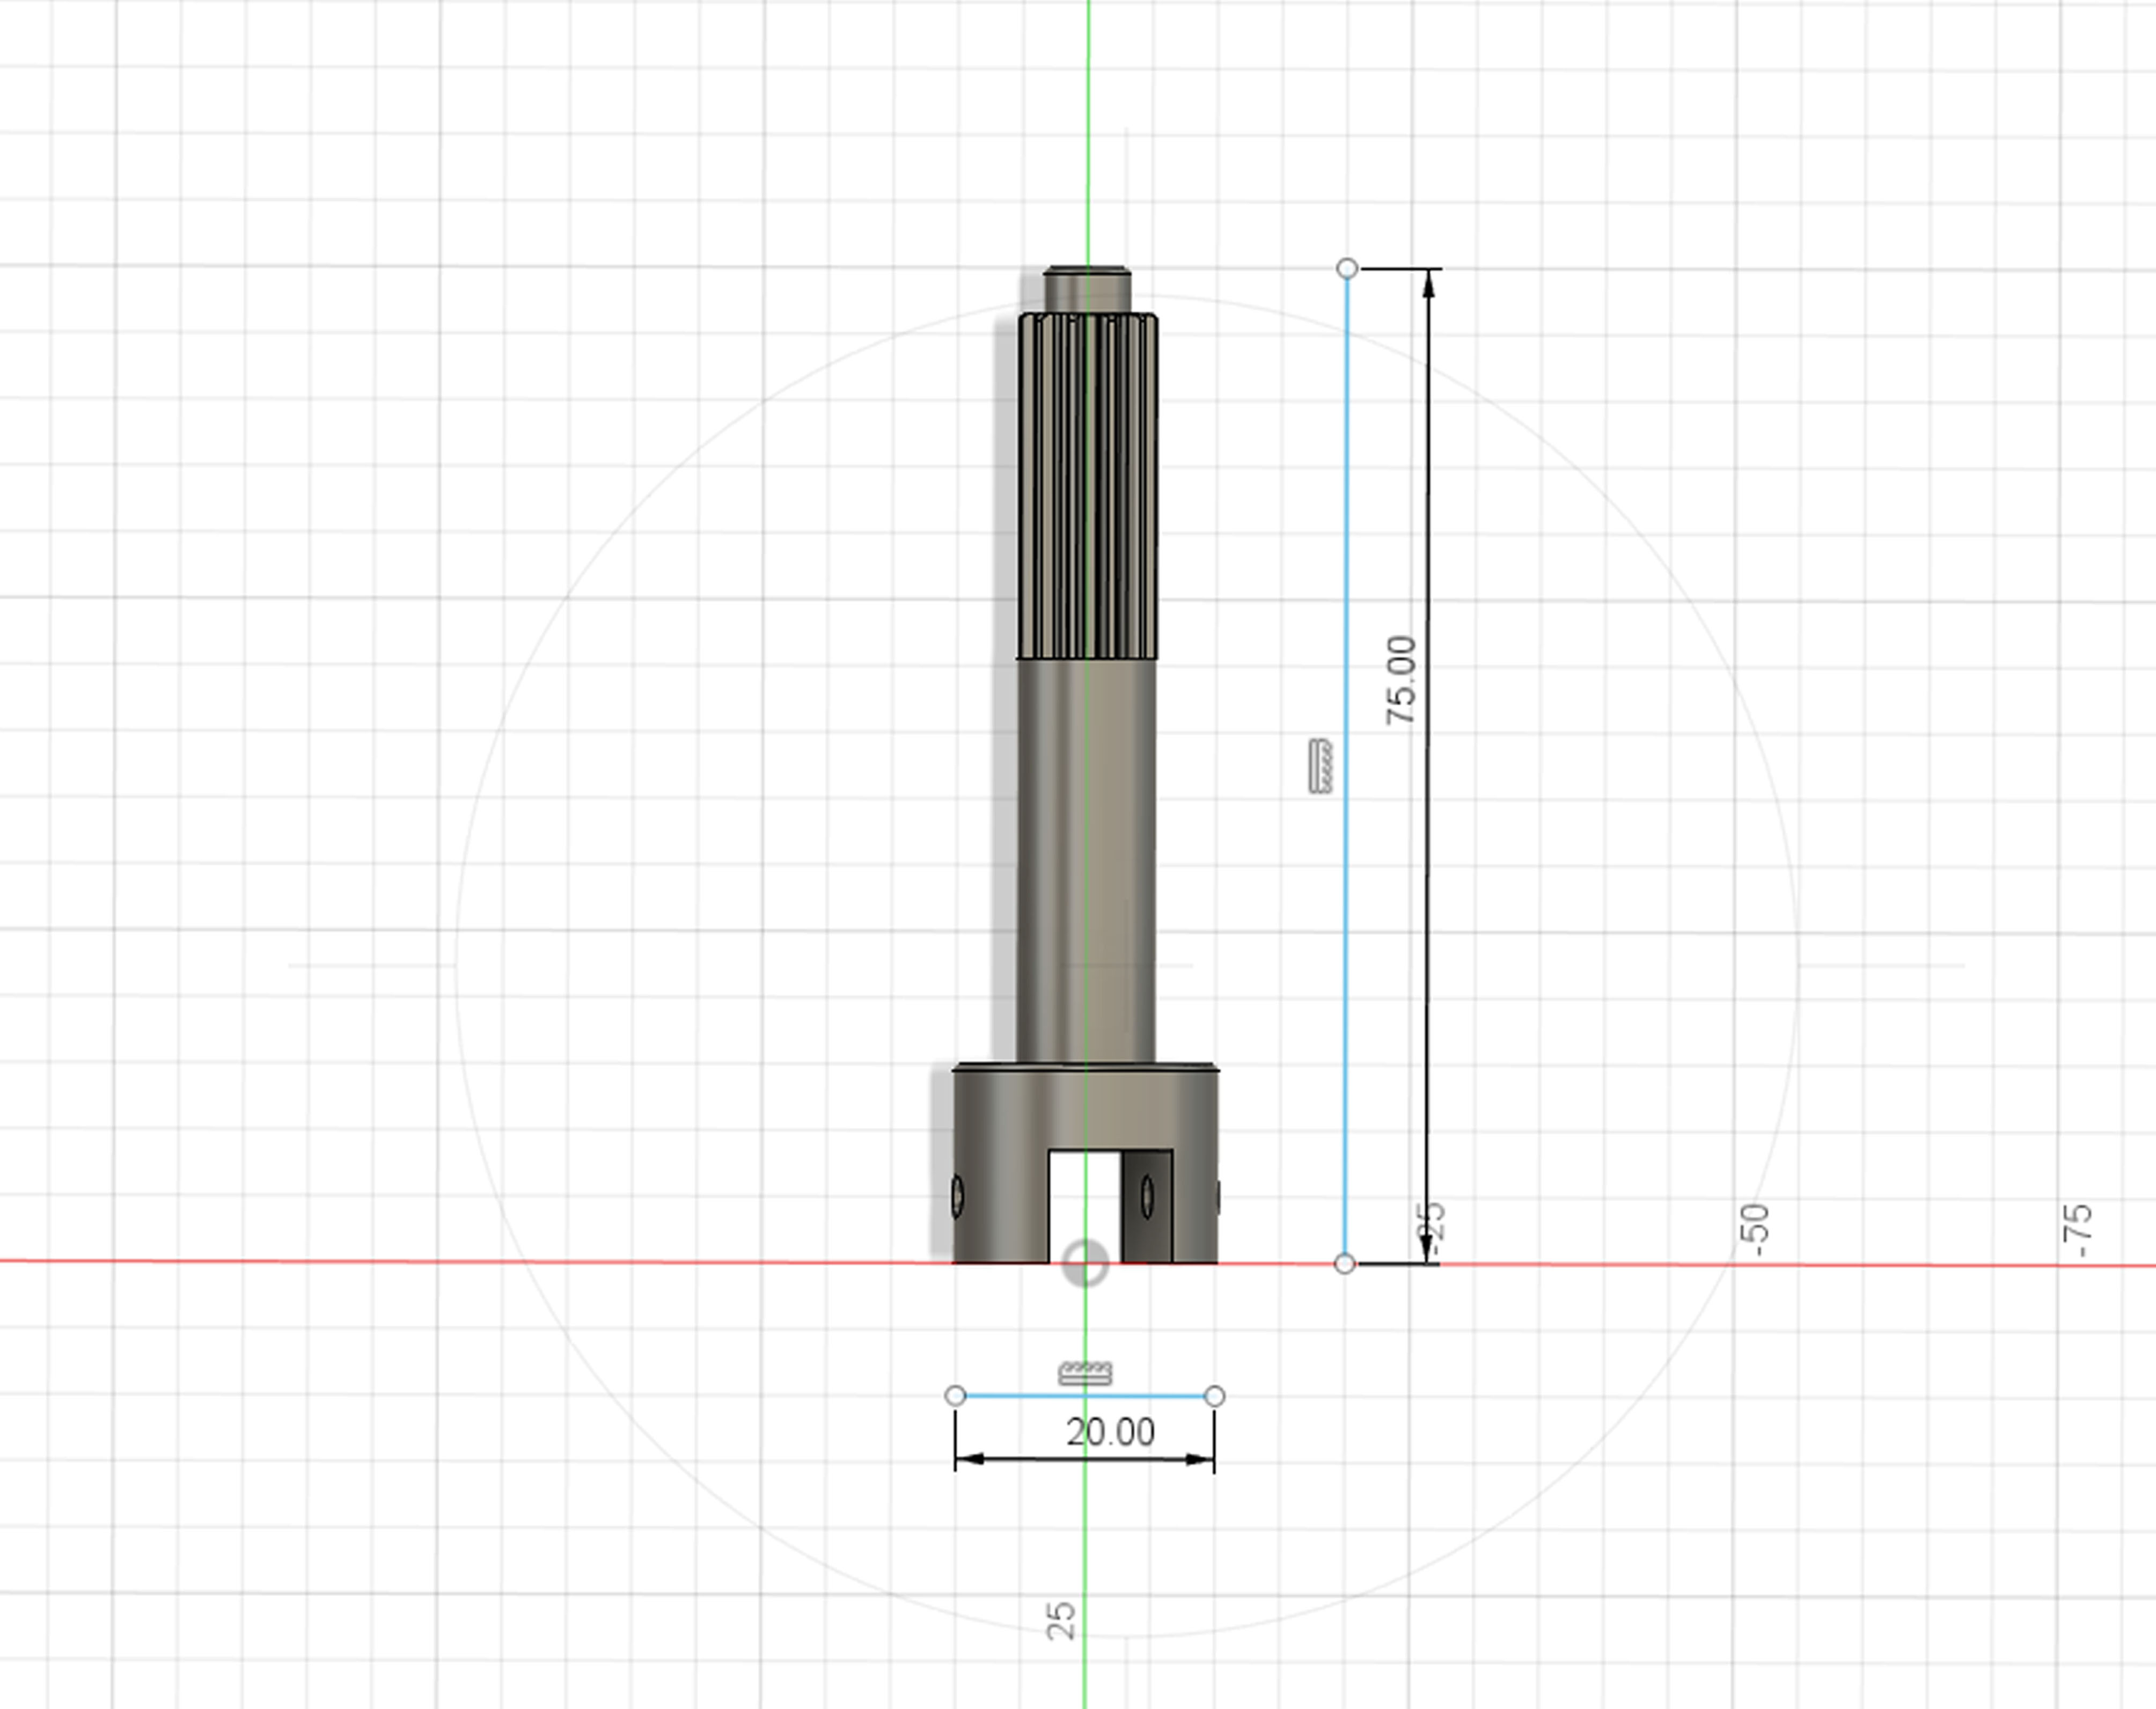Select left endpoint of blue horizontal line
The height and width of the screenshot is (1709, 2156).
[955, 1396]
